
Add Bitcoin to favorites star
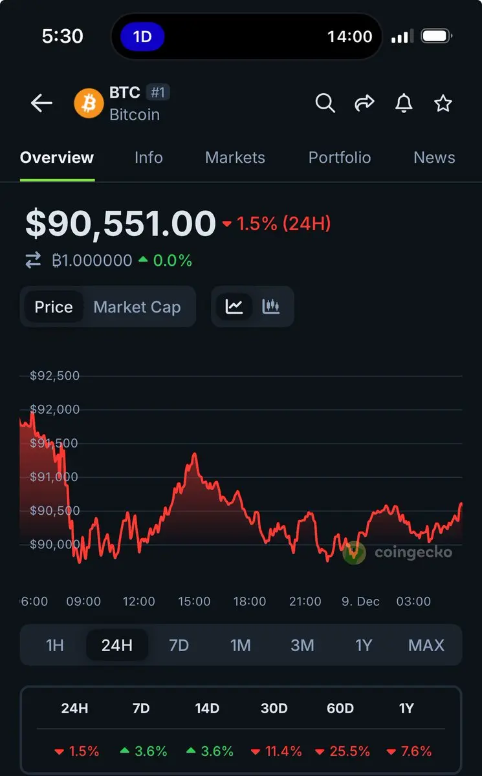point(443,103)
